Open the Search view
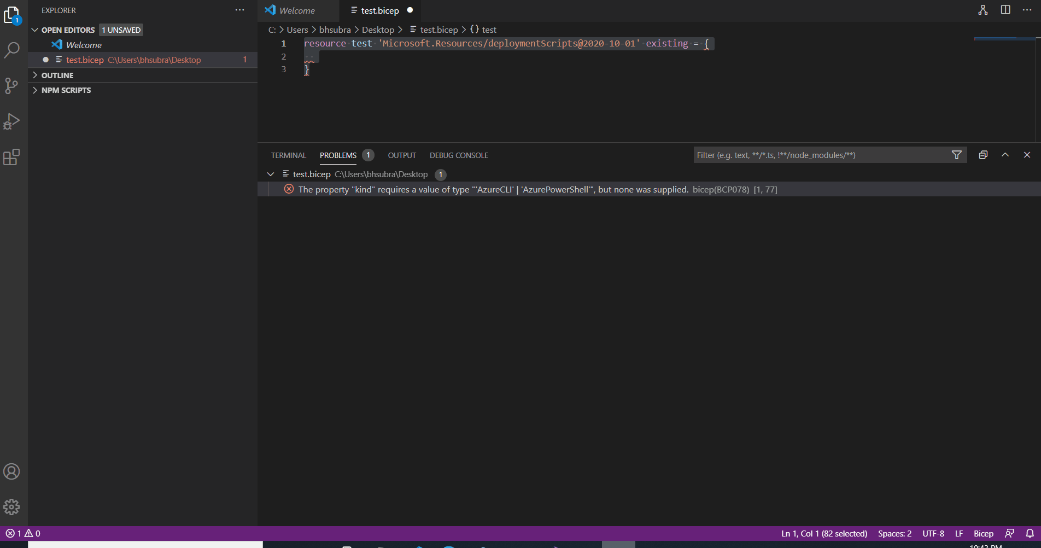 [x=12, y=50]
